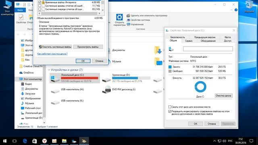The height and width of the screenshot is (145, 258).
Task: Select OneDrive in navigation pane
Action: (26, 72)
